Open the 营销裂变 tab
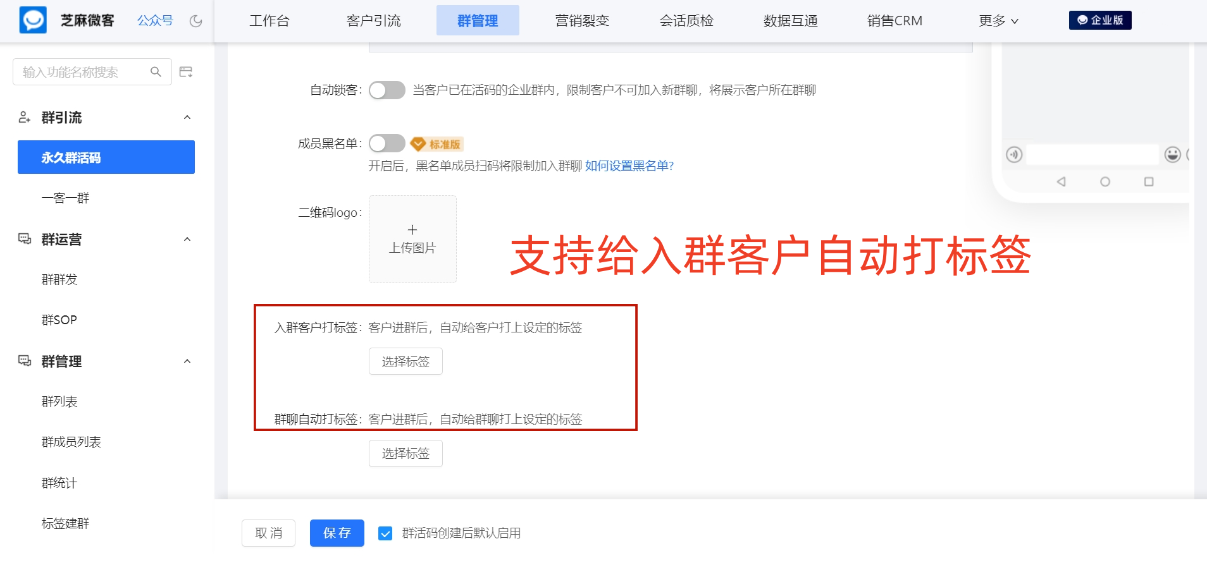 (x=582, y=21)
